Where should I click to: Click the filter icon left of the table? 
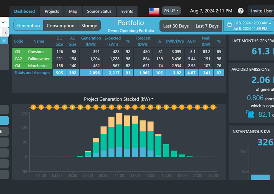coord(4,40)
